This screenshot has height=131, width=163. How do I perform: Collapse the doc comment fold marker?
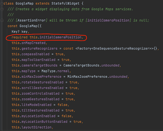2,9
